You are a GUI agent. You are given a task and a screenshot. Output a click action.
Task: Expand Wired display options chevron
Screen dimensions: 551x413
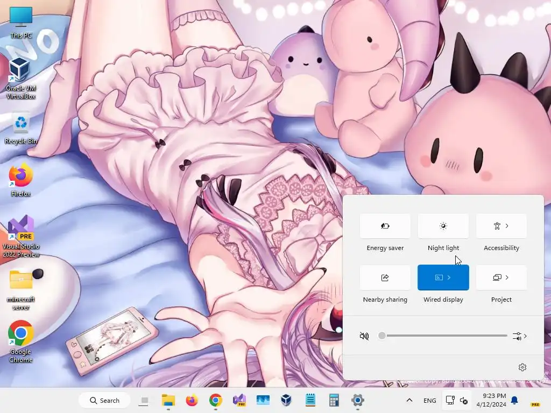pyautogui.click(x=449, y=277)
